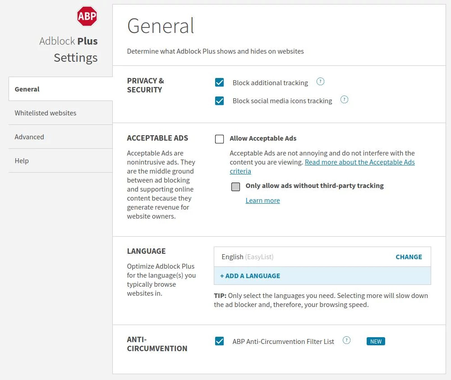Screen dimensions: 451x380
Task: Disable Block additional tracking
Action: 219,82
